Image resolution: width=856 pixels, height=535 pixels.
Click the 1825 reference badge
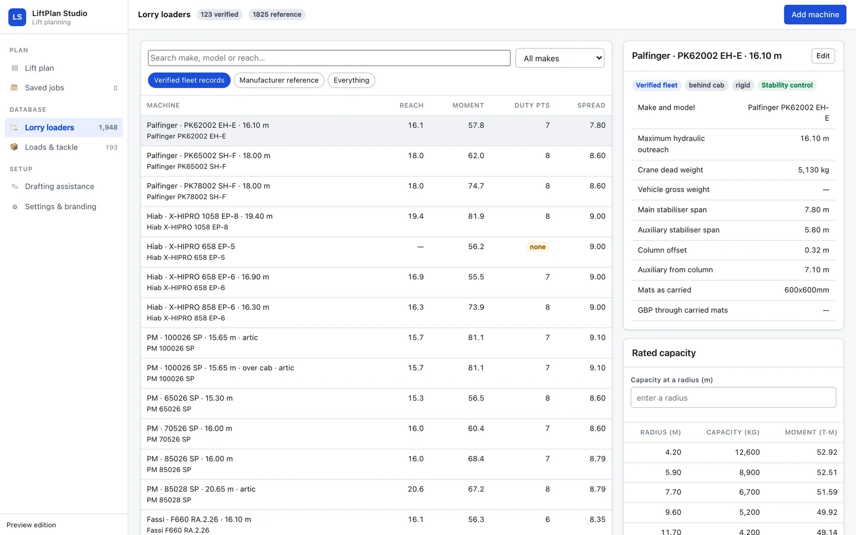[277, 14]
